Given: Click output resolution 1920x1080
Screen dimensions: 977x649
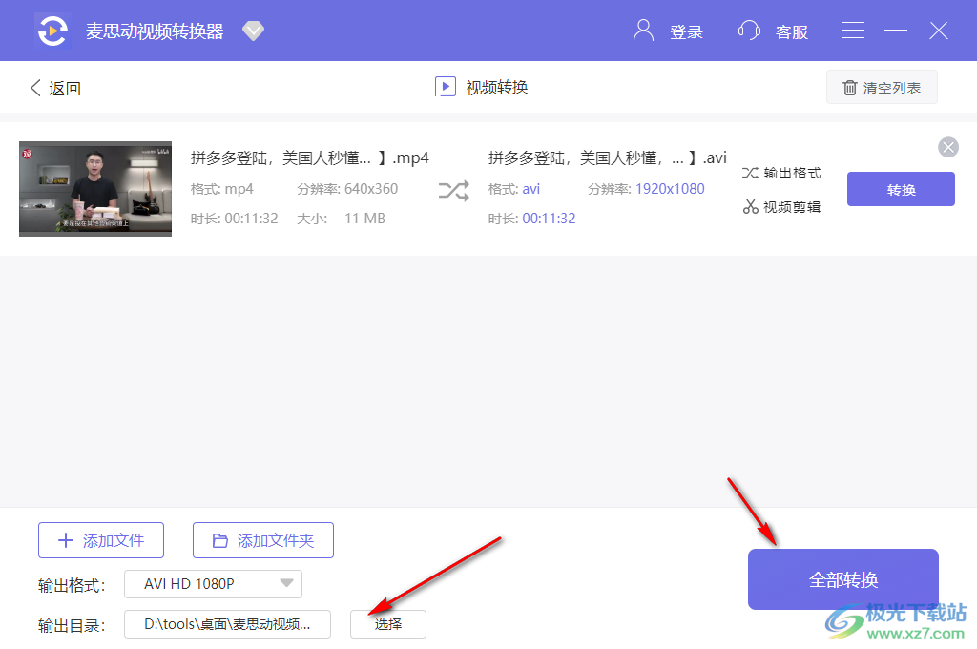Looking at the screenshot, I should click(670, 189).
